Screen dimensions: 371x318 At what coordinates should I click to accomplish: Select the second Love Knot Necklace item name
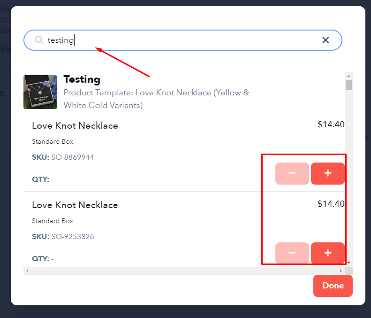pos(75,205)
